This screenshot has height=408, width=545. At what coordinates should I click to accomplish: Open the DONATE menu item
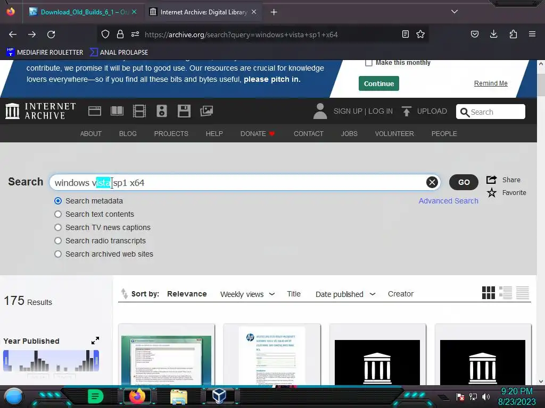tap(257, 133)
